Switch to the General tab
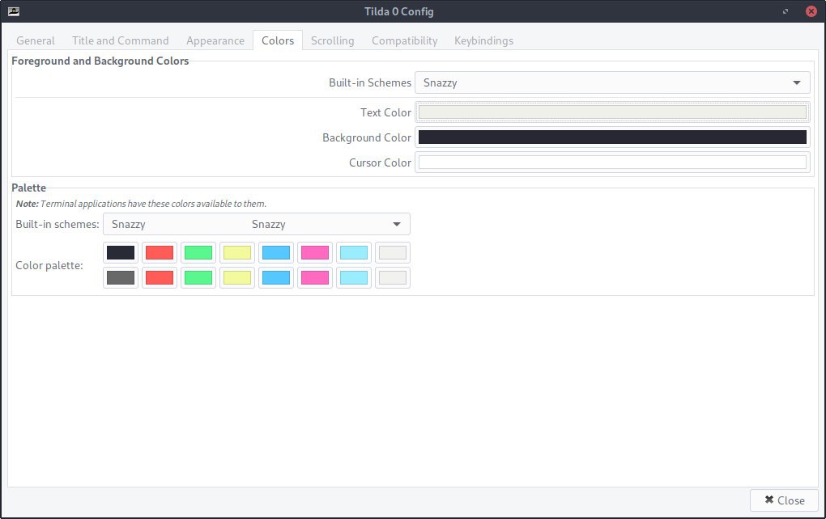Viewport: 826px width, 519px height. click(36, 40)
